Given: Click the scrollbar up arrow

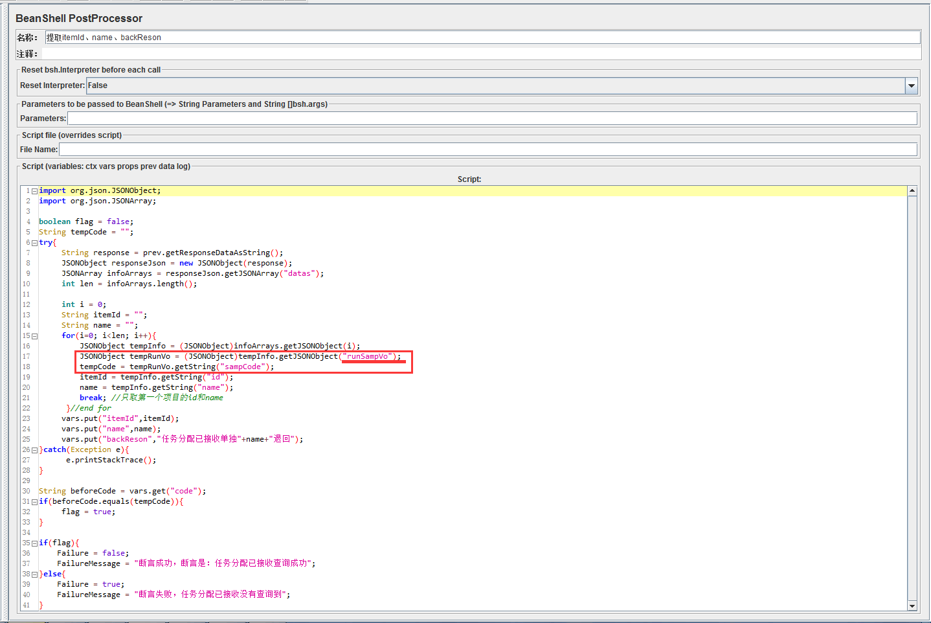Looking at the screenshot, I should pyautogui.click(x=913, y=190).
